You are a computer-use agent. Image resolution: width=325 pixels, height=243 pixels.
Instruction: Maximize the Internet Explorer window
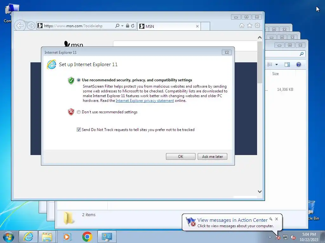246,17
